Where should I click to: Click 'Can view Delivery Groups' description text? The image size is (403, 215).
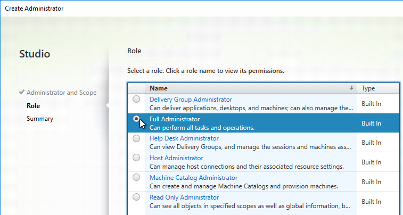click(x=250, y=147)
